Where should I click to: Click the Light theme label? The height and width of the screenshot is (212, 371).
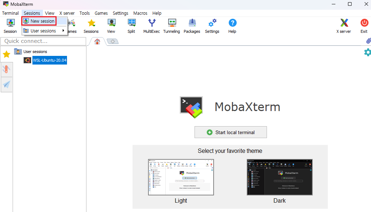[181, 200]
